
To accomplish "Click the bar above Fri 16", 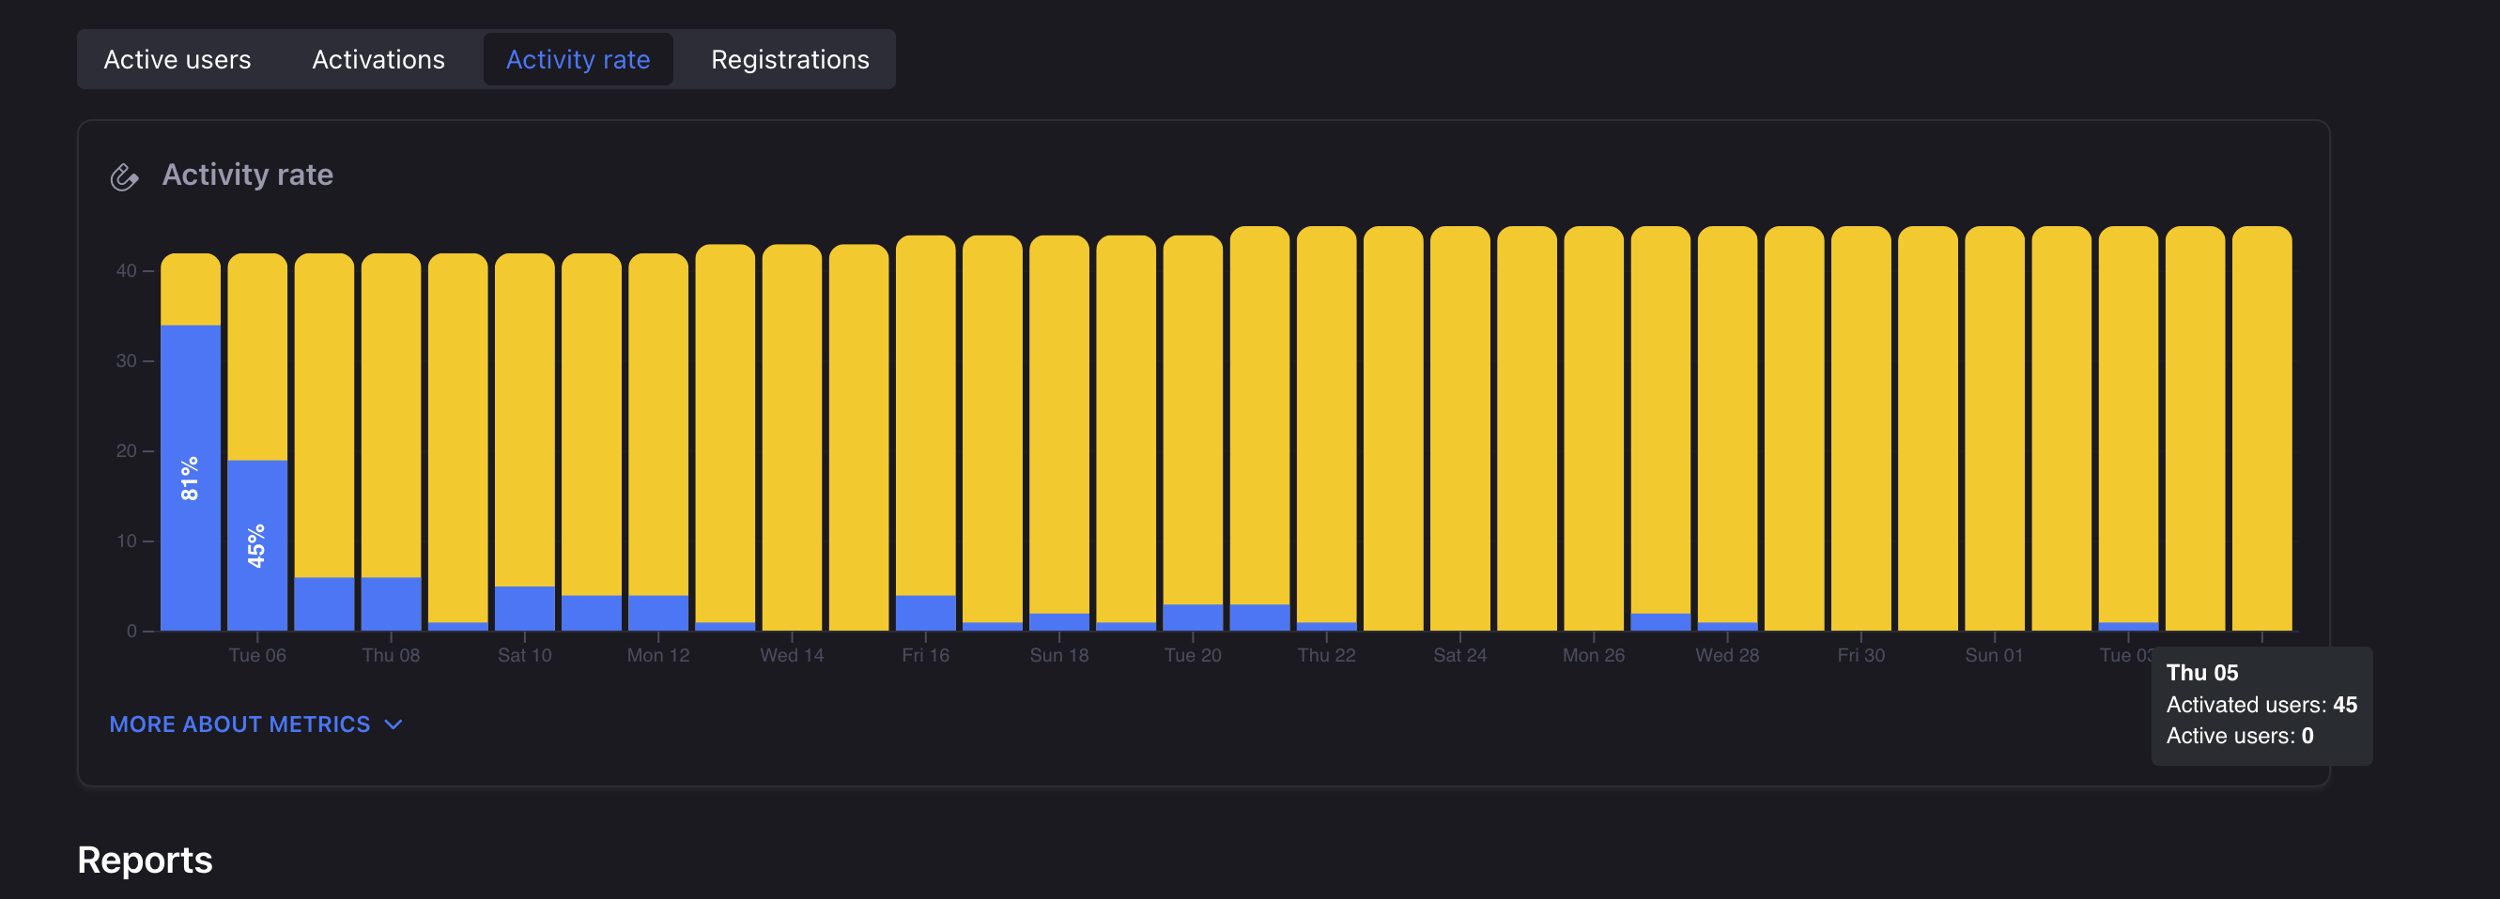I will (x=926, y=433).
